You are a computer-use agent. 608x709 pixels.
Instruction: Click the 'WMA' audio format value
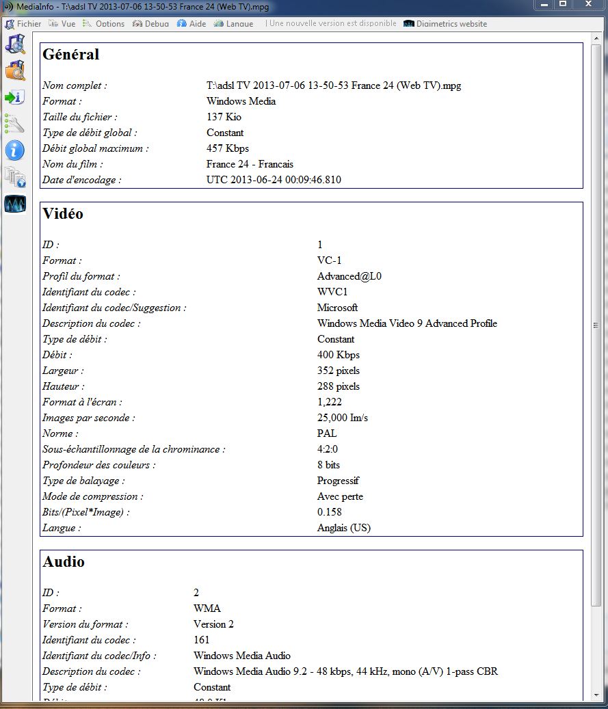tap(207, 608)
